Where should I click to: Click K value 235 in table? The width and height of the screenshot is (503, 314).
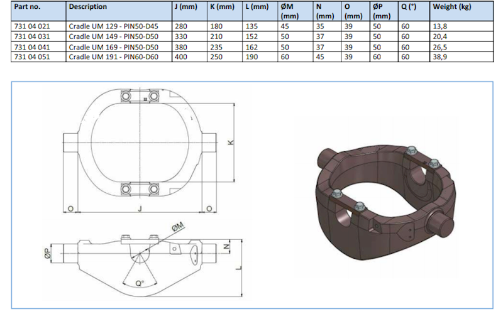(x=216, y=47)
